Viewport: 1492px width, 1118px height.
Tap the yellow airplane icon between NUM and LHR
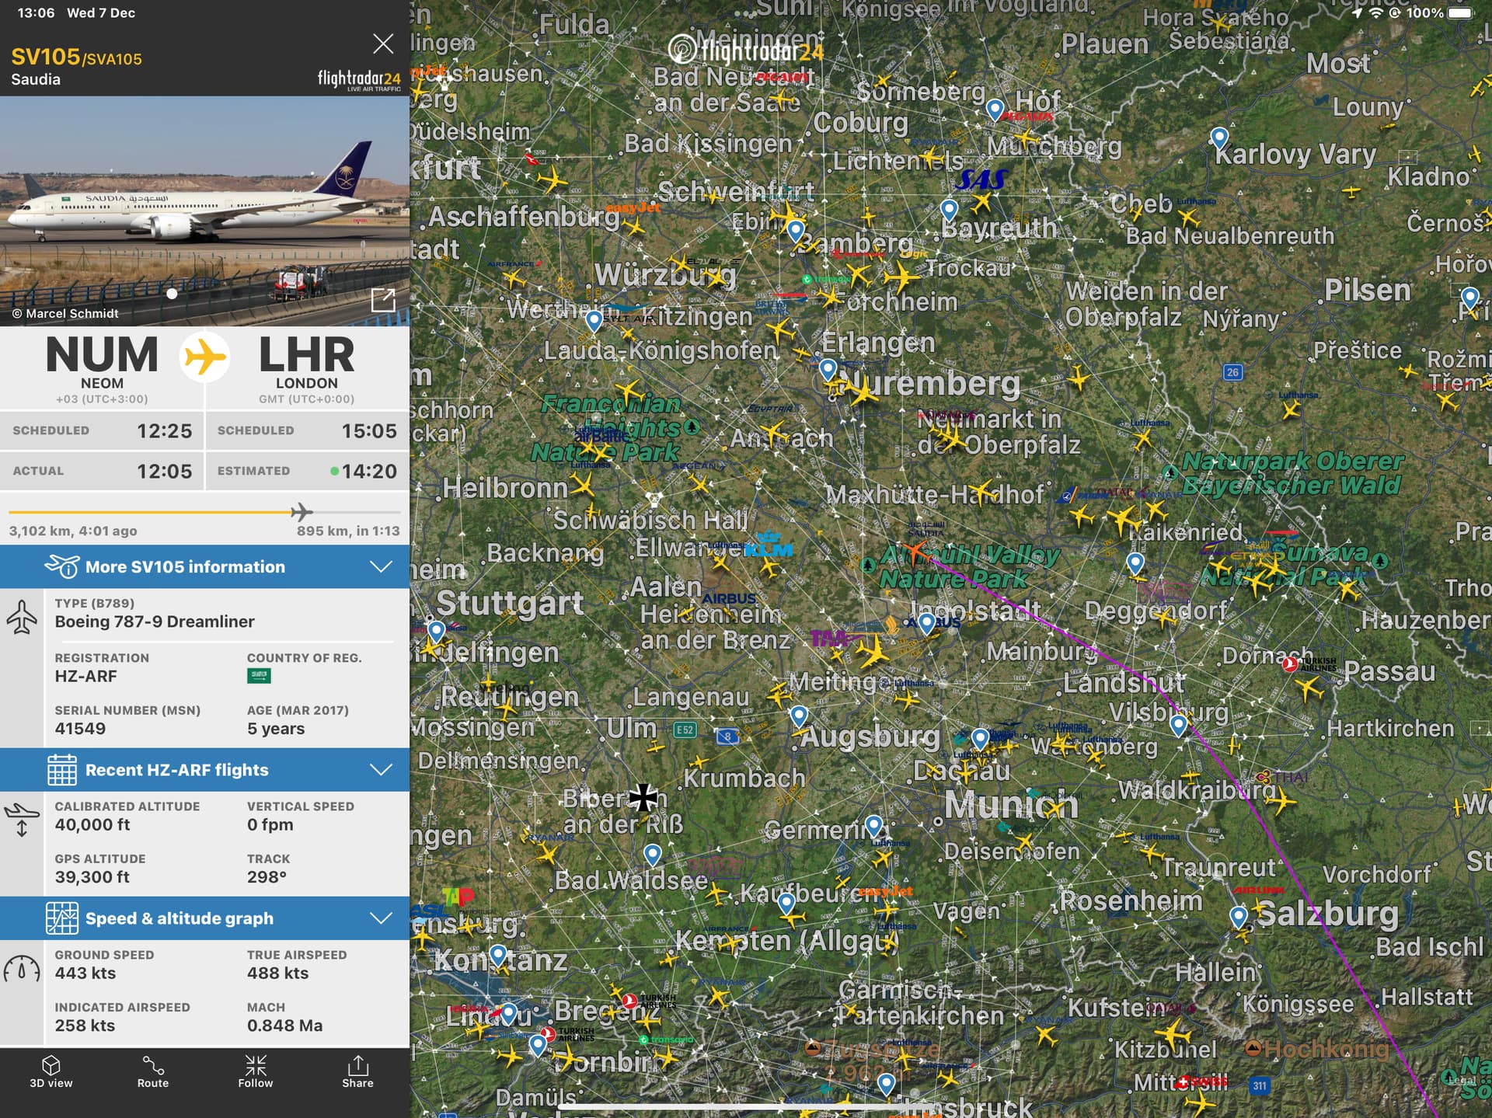pyautogui.click(x=204, y=357)
